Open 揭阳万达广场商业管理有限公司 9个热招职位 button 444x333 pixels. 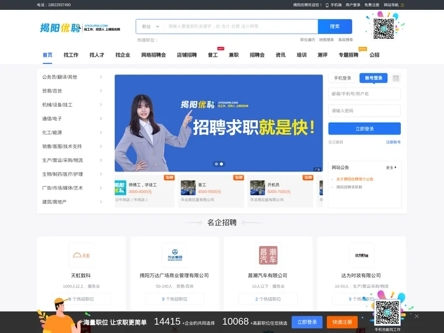click(x=175, y=299)
